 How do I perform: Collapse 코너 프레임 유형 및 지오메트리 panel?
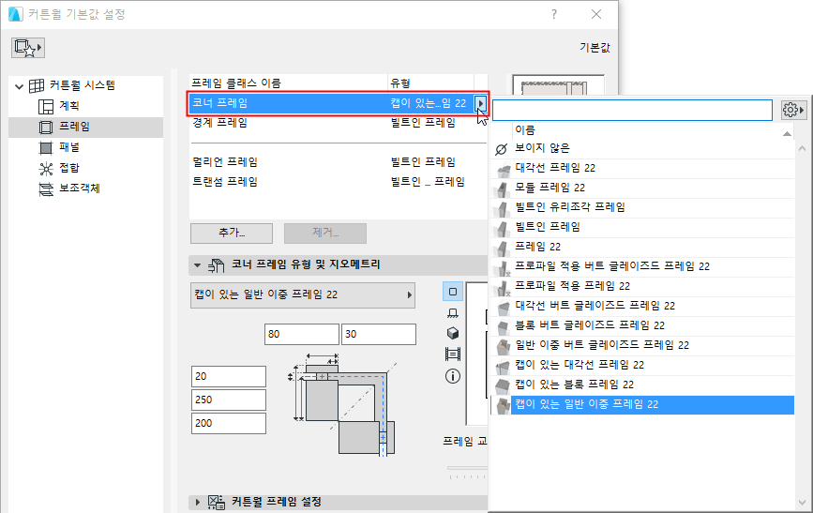coord(197,265)
